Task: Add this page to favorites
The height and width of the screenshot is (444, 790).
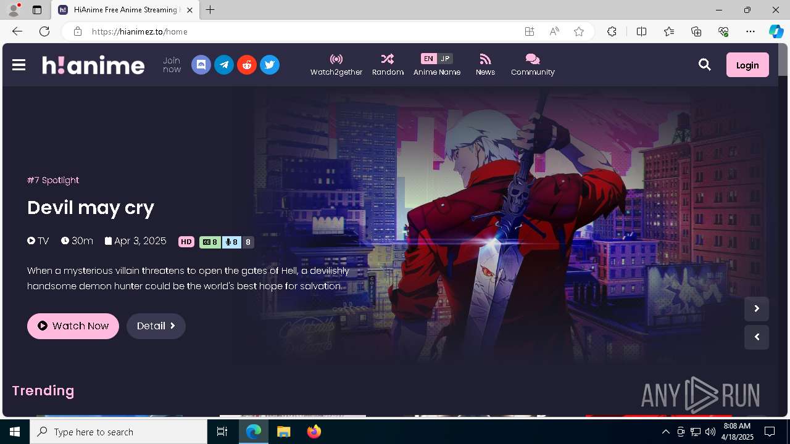Action: pyautogui.click(x=579, y=31)
